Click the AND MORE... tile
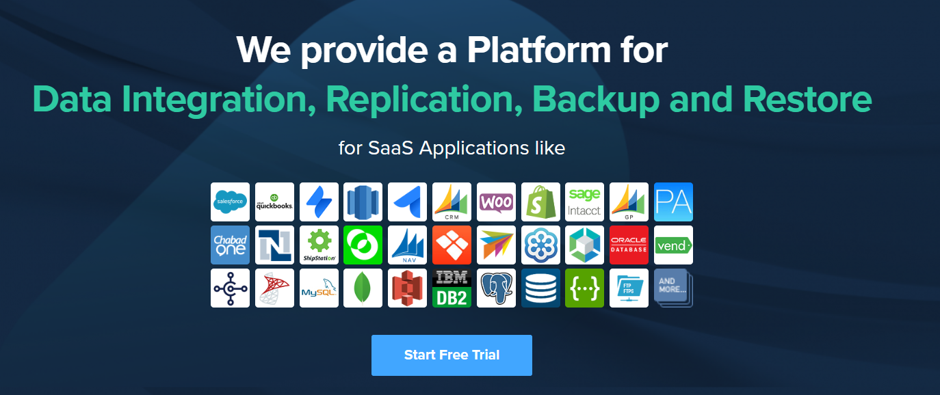Image resolution: width=940 pixels, height=395 pixels. point(673,288)
